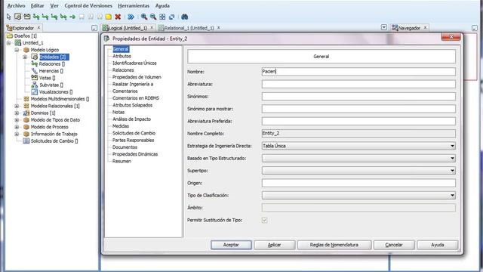The image size is (483, 272).
Task: Toggle the Permitir Sustitución de Tipo checkbox
Action: pos(264,220)
